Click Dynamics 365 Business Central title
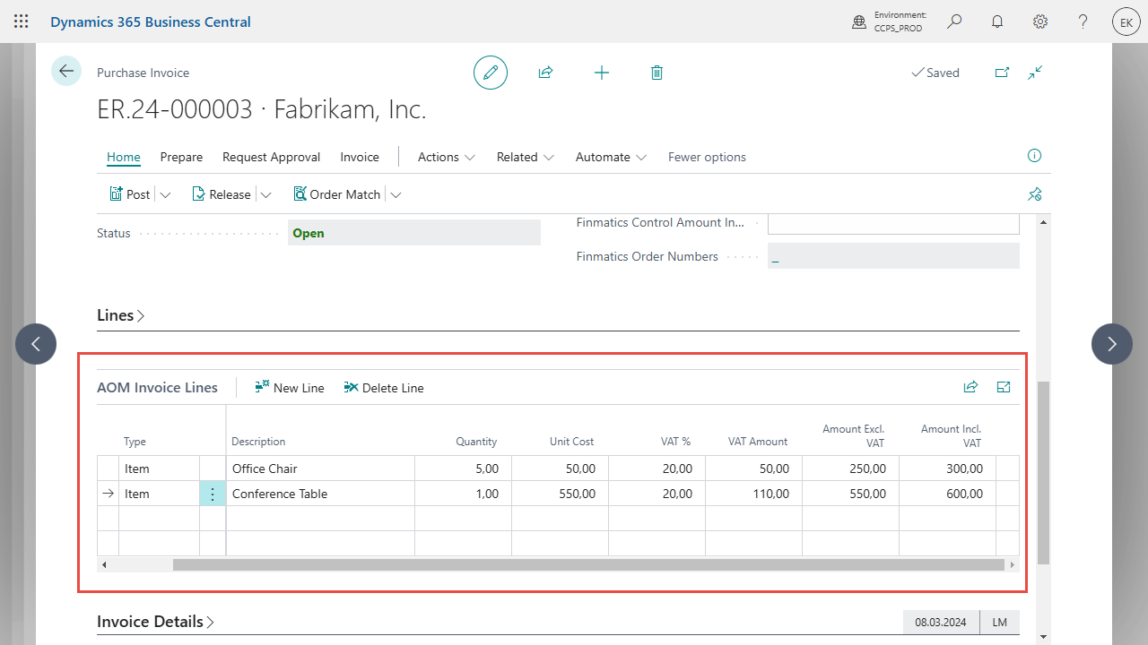This screenshot has height=645, width=1148. 151,21
